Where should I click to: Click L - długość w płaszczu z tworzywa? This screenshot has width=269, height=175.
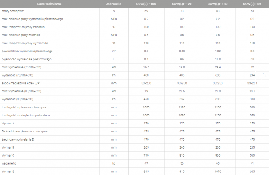click(x=24, y=107)
